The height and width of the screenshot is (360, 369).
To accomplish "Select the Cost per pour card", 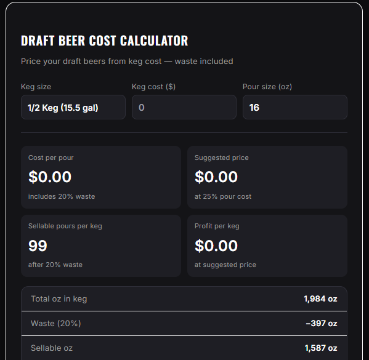I will click(101, 177).
